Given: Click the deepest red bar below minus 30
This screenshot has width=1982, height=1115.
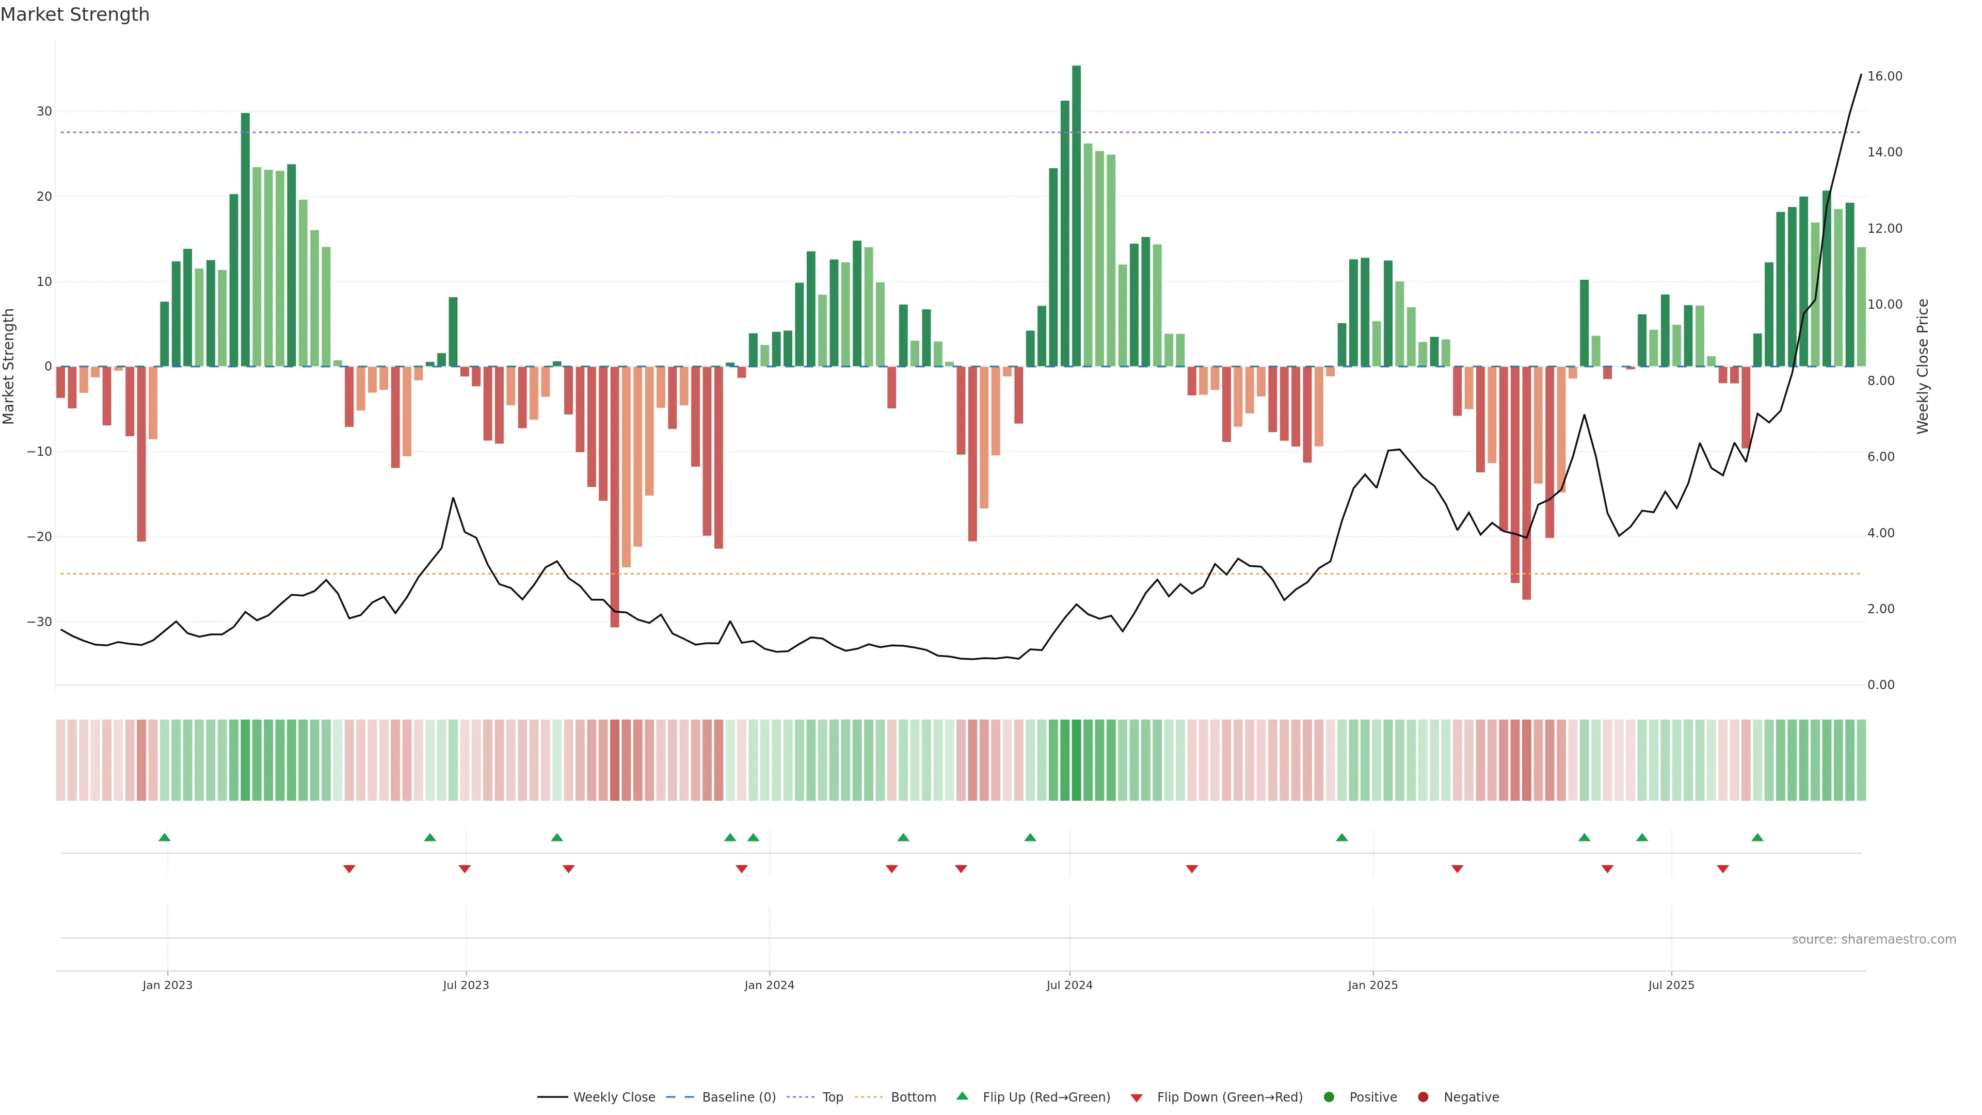Looking at the screenshot, I should [x=615, y=496].
